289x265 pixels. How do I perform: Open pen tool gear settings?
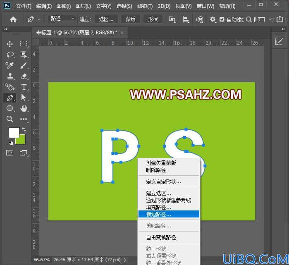(x=213, y=19)
